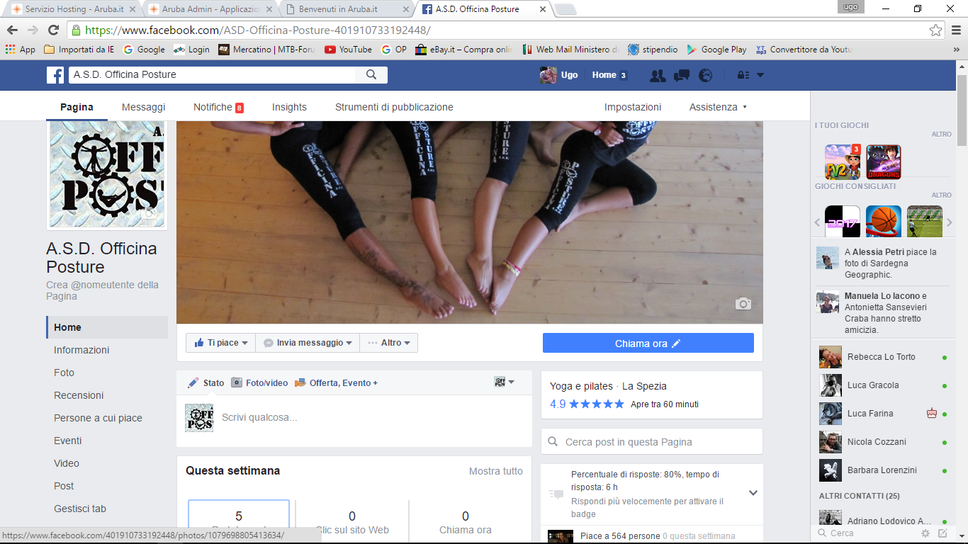Click the new message compose icon in chat
Screen dimensions: 968x544
click(942, 533)
